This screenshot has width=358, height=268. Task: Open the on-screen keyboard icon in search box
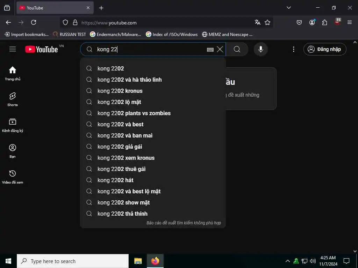point(210,50)
